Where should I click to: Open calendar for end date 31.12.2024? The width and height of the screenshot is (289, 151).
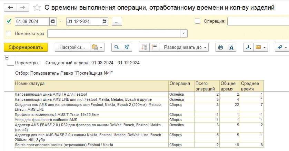click(x=104, y=21)
